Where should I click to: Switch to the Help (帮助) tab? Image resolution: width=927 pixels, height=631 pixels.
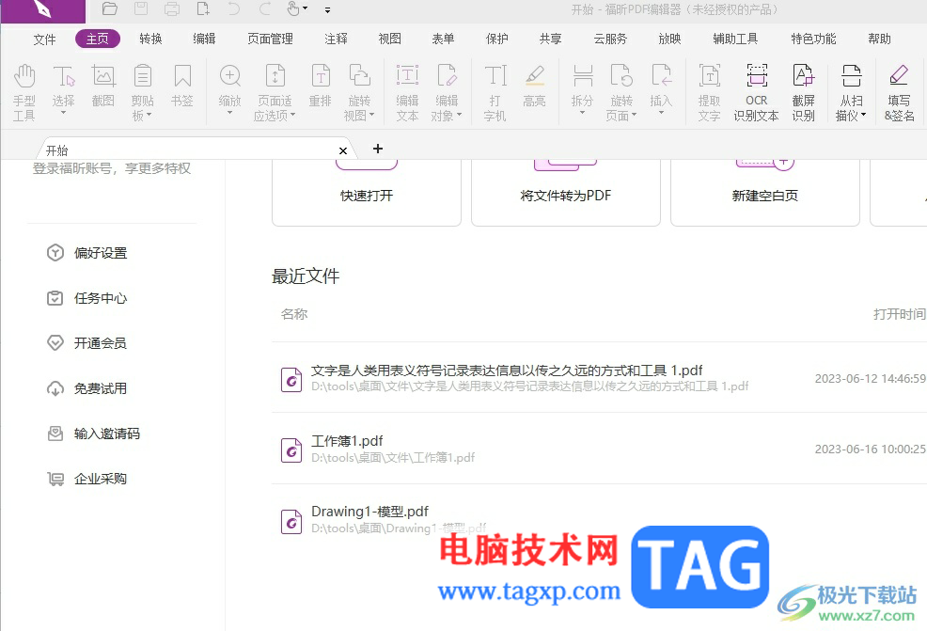(879, 39)
